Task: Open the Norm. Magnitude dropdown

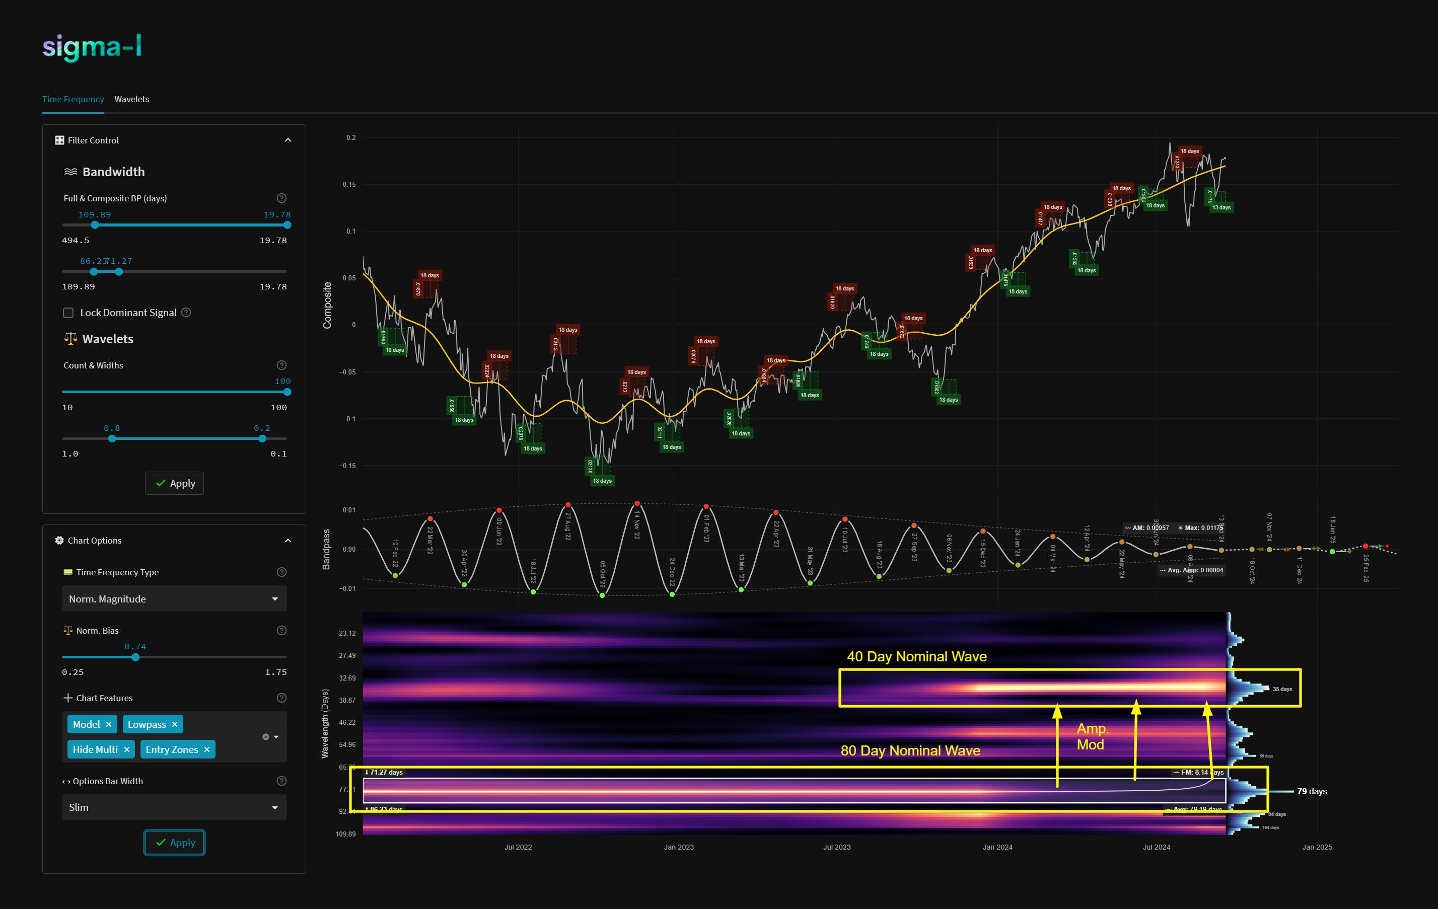Action: pos(174,598)
